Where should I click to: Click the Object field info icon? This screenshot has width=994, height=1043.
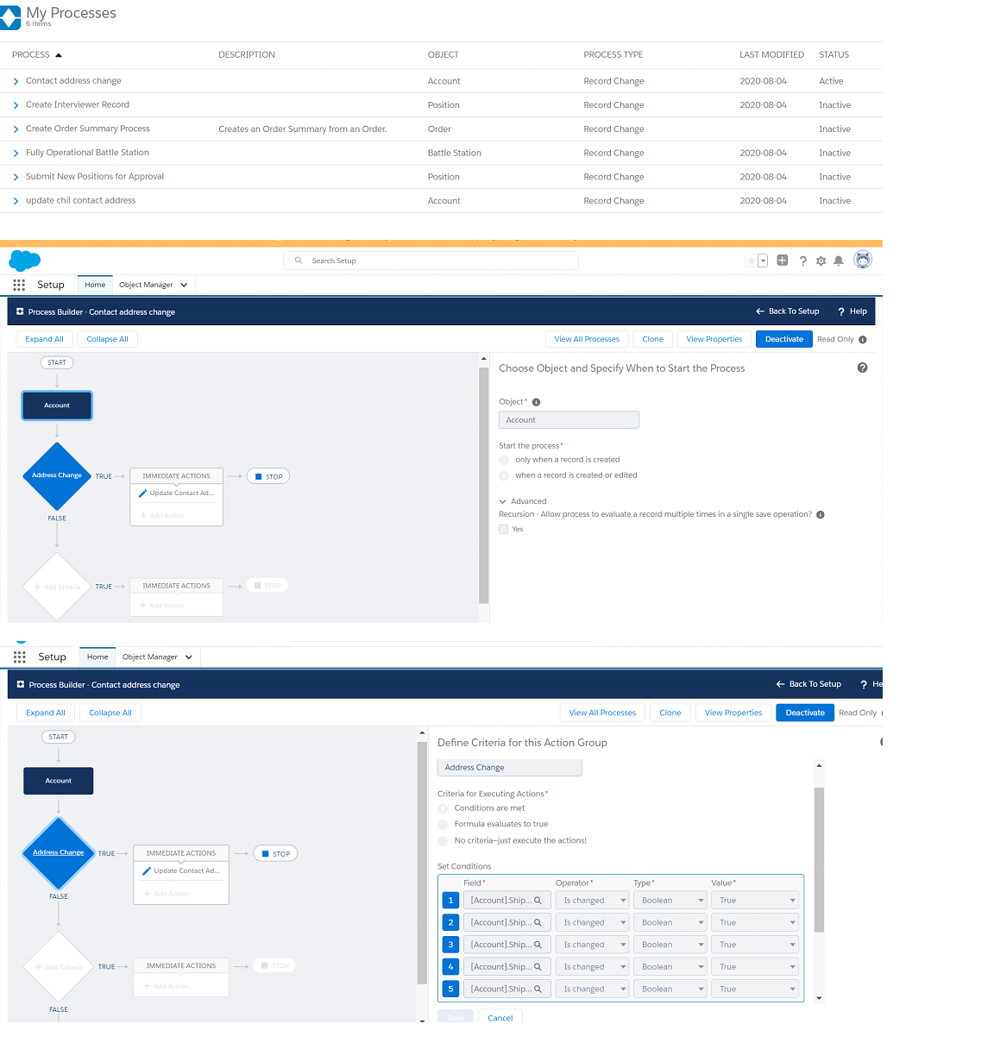point(536,402)
